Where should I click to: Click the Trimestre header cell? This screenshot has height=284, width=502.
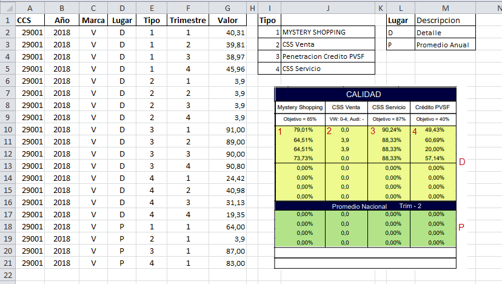(x=188, y=20)
